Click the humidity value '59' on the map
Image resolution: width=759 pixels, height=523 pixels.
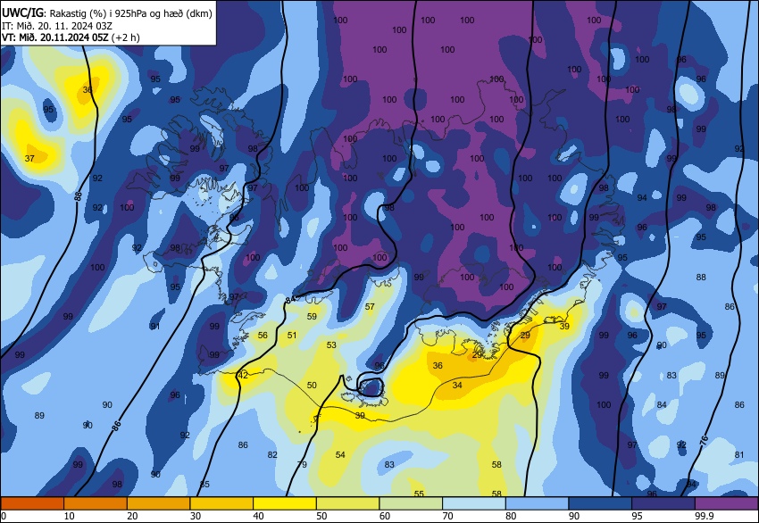click(x=312, y=317)
